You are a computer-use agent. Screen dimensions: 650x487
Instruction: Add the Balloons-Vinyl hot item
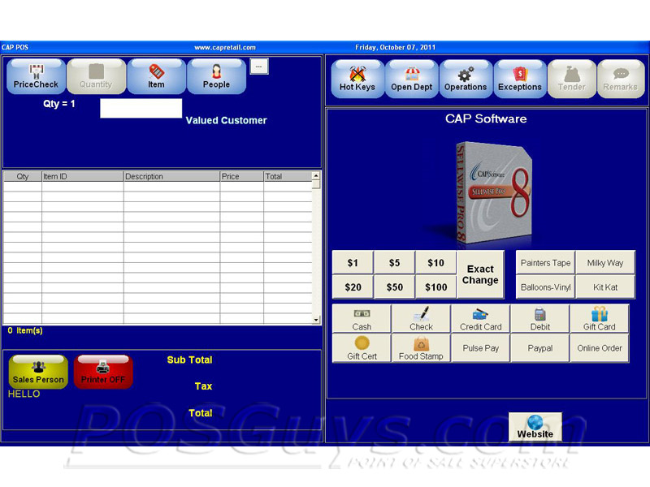click(x=545, y=287)
